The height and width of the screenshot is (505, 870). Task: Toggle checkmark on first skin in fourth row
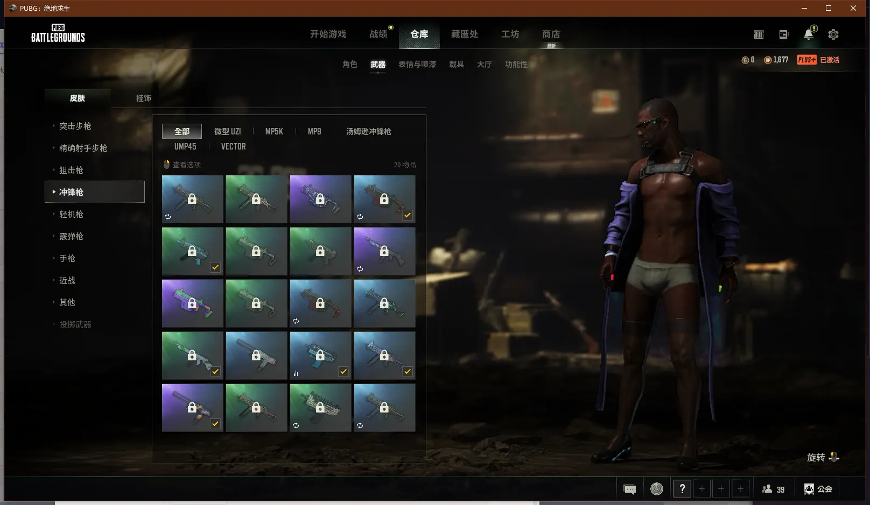click(215, 372)
